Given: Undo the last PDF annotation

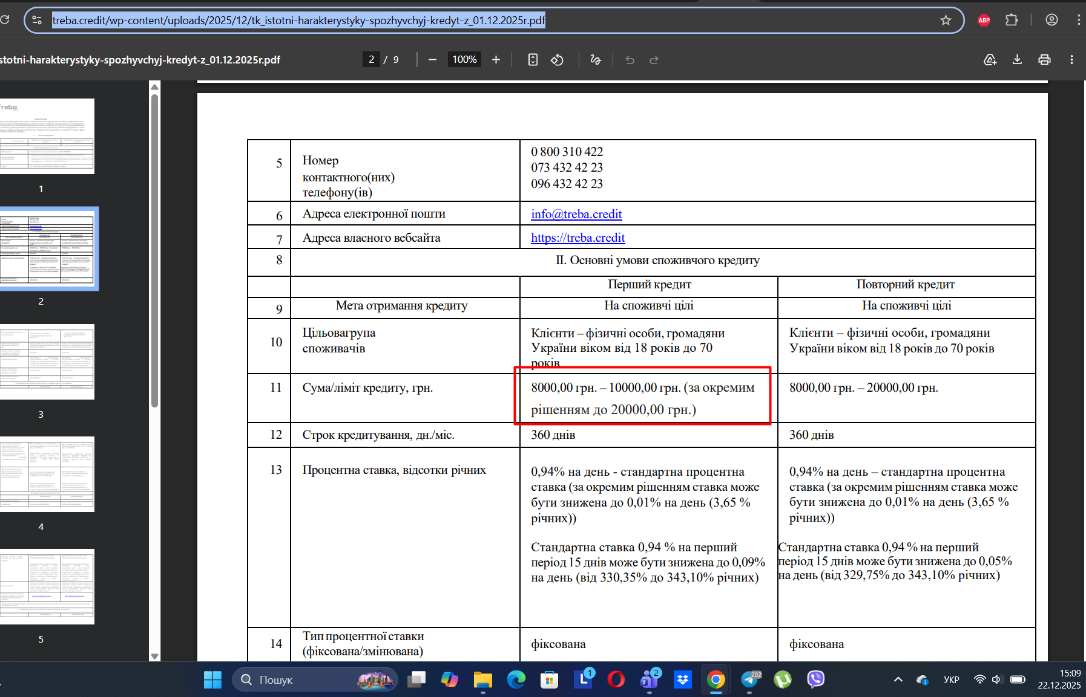Looking at the screenshot, I should pyautogui.click(x=630, y=59).
